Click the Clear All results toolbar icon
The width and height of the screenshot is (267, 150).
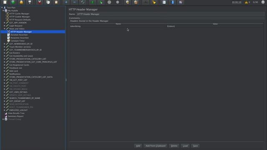pyautogui.click(x=136, y=2)
